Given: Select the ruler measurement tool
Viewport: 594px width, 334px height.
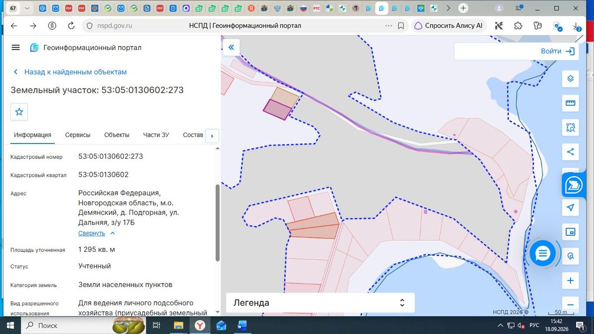Looking at the screenshot, I should (x=570, y=103).
